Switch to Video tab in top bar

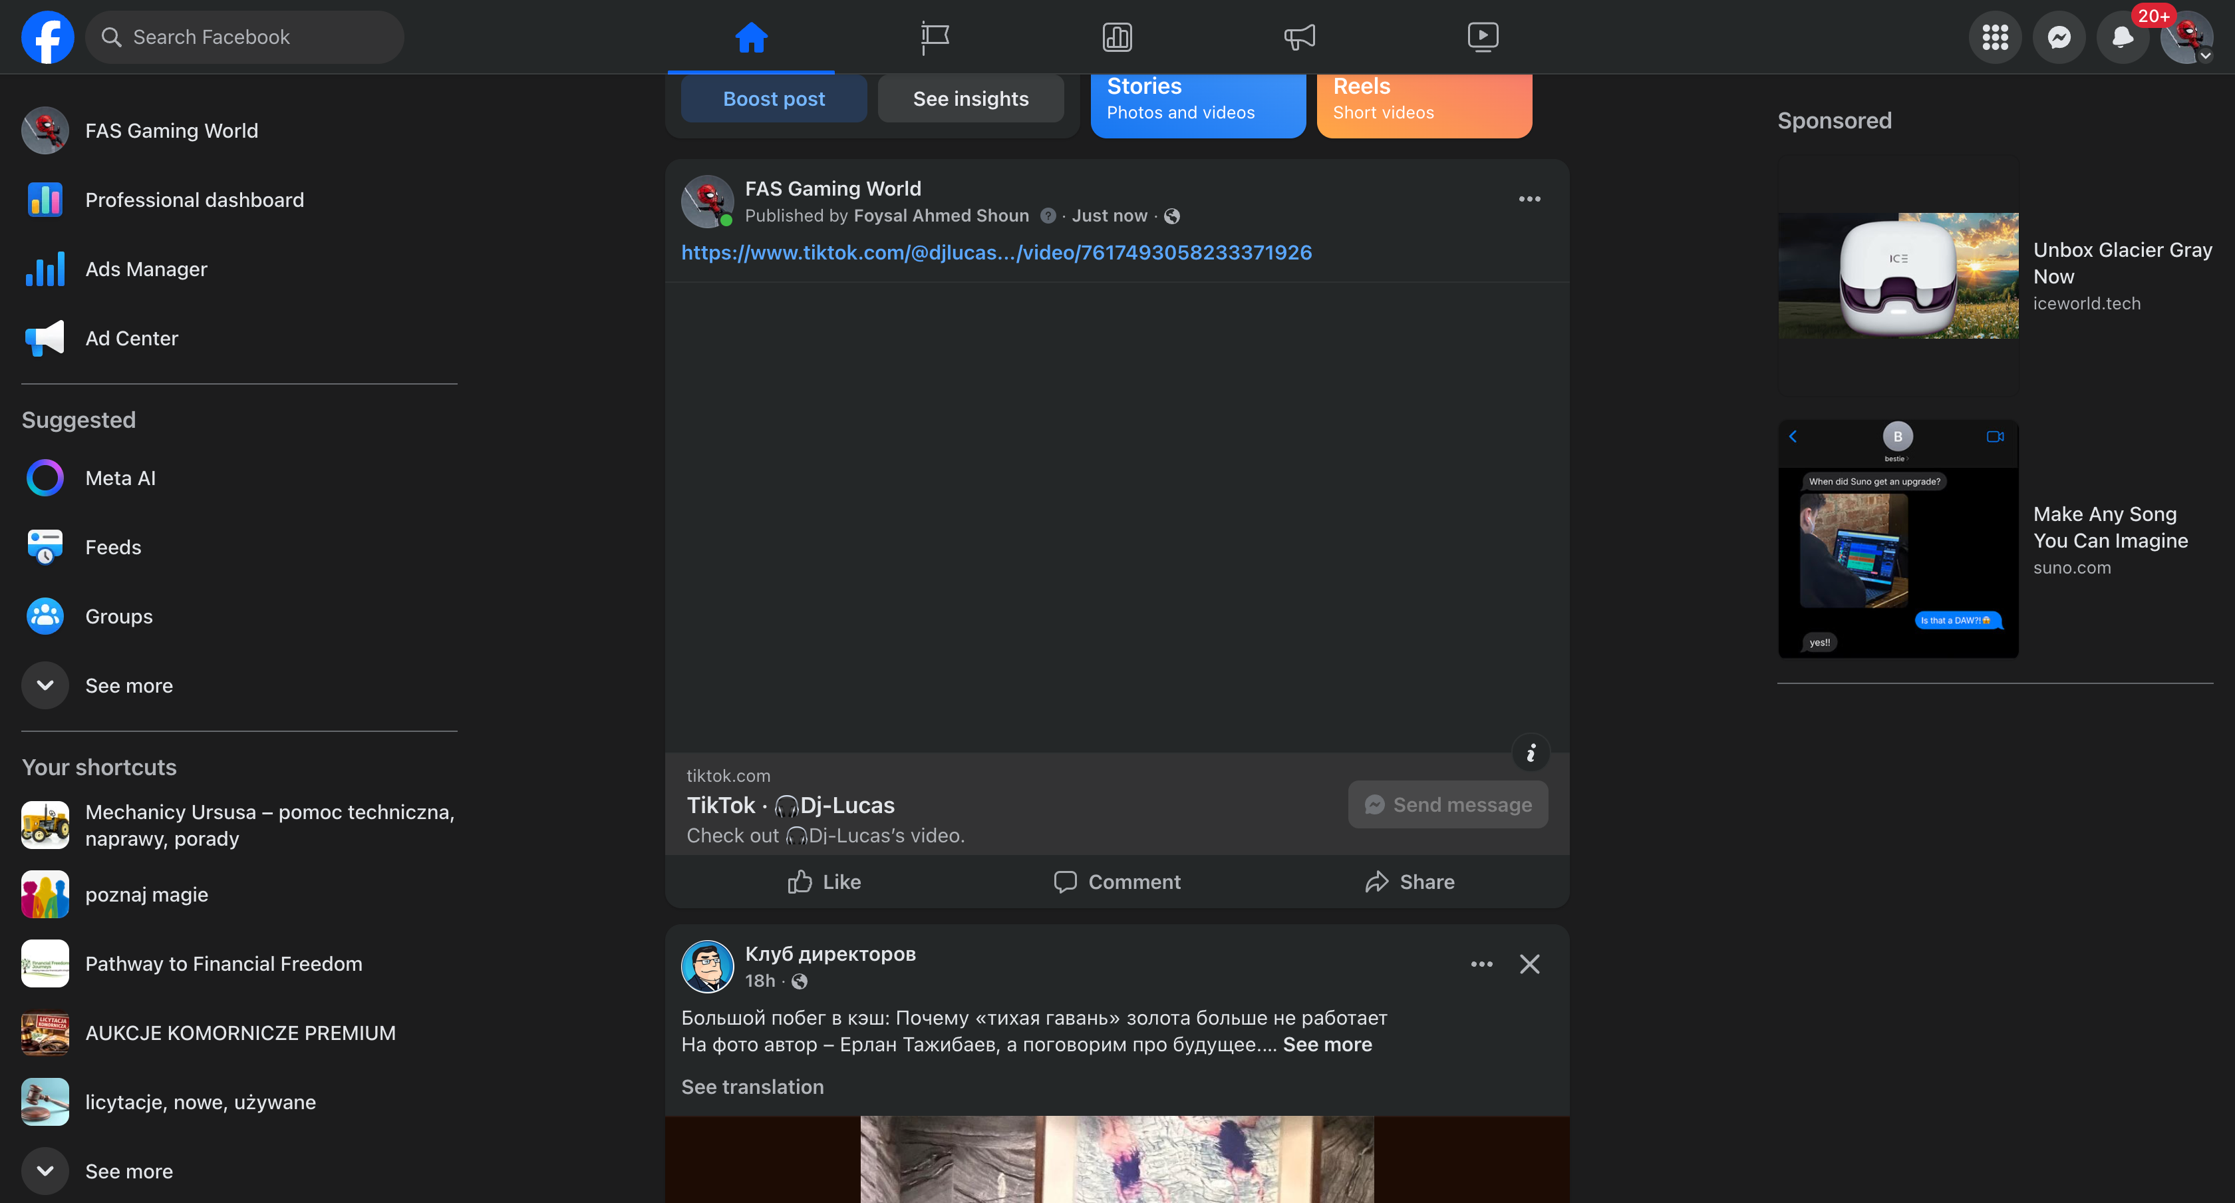(1483, 37)
